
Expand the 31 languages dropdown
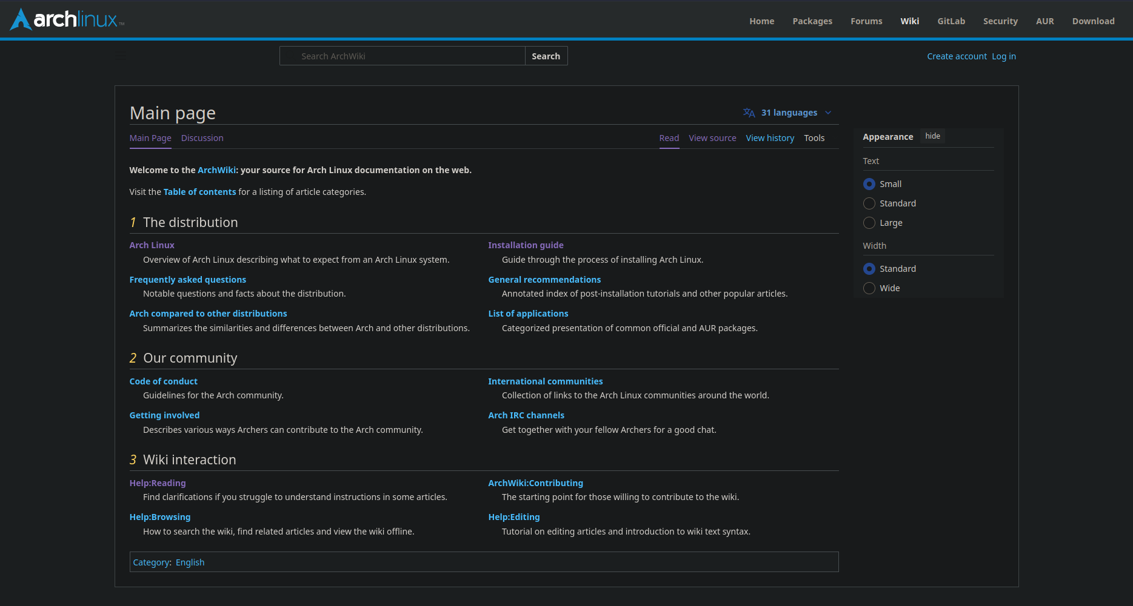click(788, 113)
